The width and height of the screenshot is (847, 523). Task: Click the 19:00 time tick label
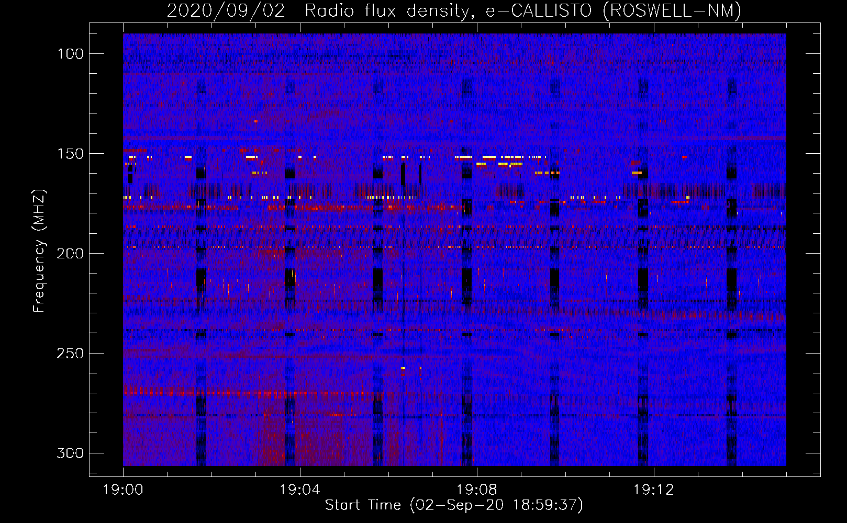(123, 490)
